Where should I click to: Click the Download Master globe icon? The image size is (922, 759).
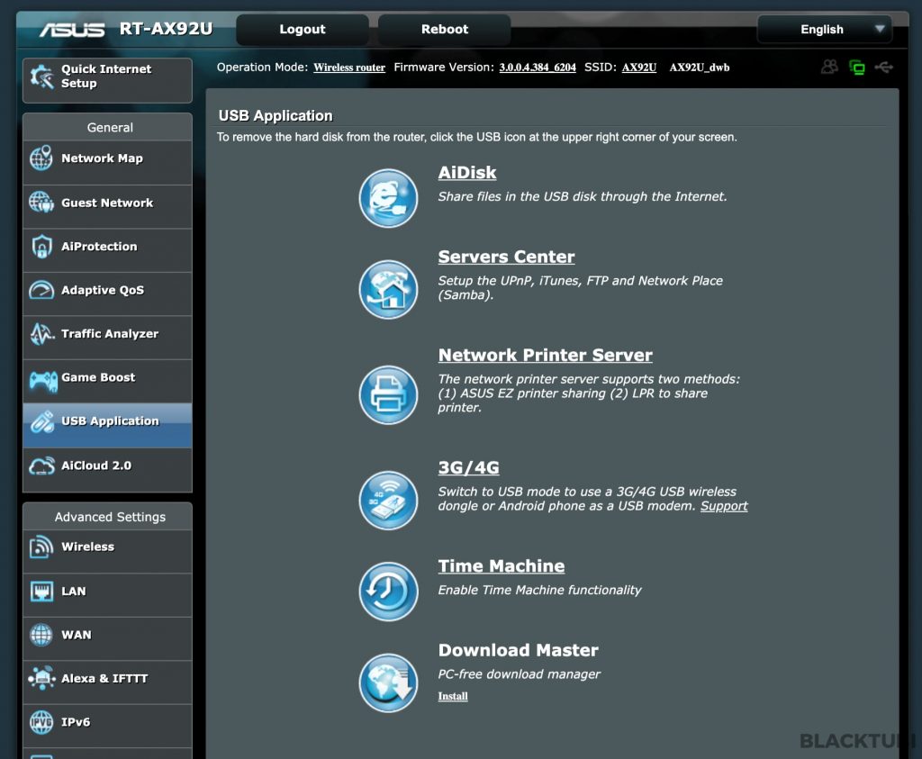[388, 682]
